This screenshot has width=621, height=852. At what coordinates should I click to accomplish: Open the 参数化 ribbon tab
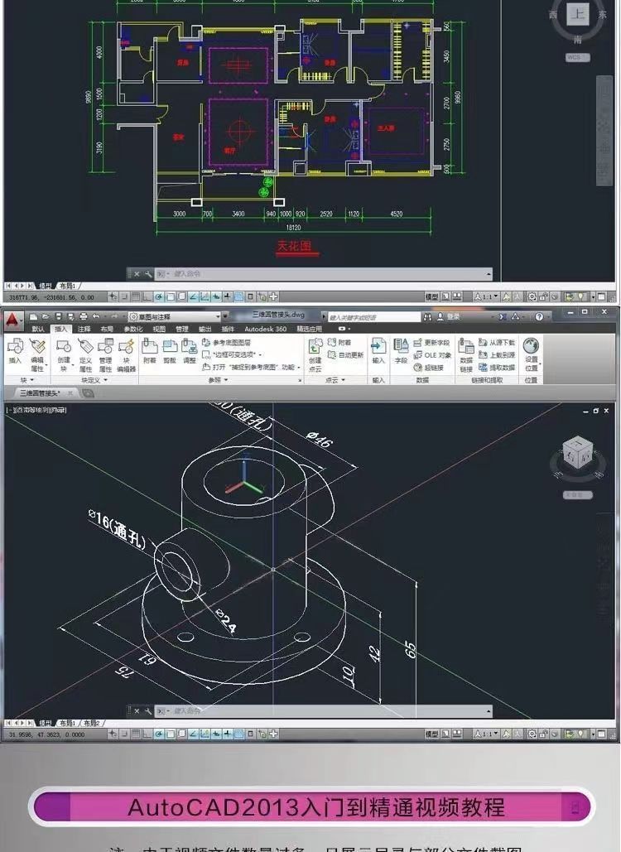(132, 329)
